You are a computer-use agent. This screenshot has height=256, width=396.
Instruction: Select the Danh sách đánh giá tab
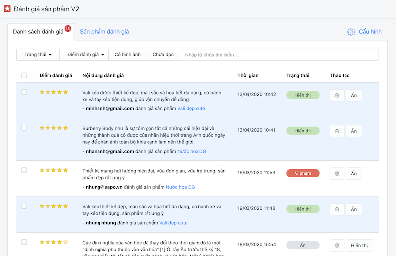pyautogui.click(x=39, y=32)
